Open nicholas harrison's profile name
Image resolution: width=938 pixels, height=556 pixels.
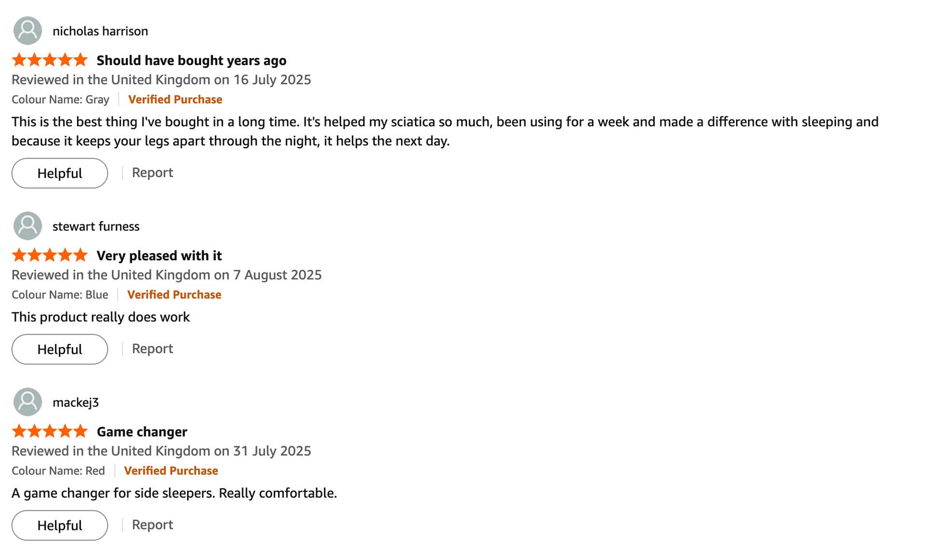tap(100, 31)
